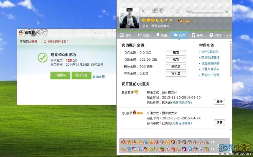Page left in the bottom service icon row
The width and height of the screenshot is (253, 157).
pos(211,149)
